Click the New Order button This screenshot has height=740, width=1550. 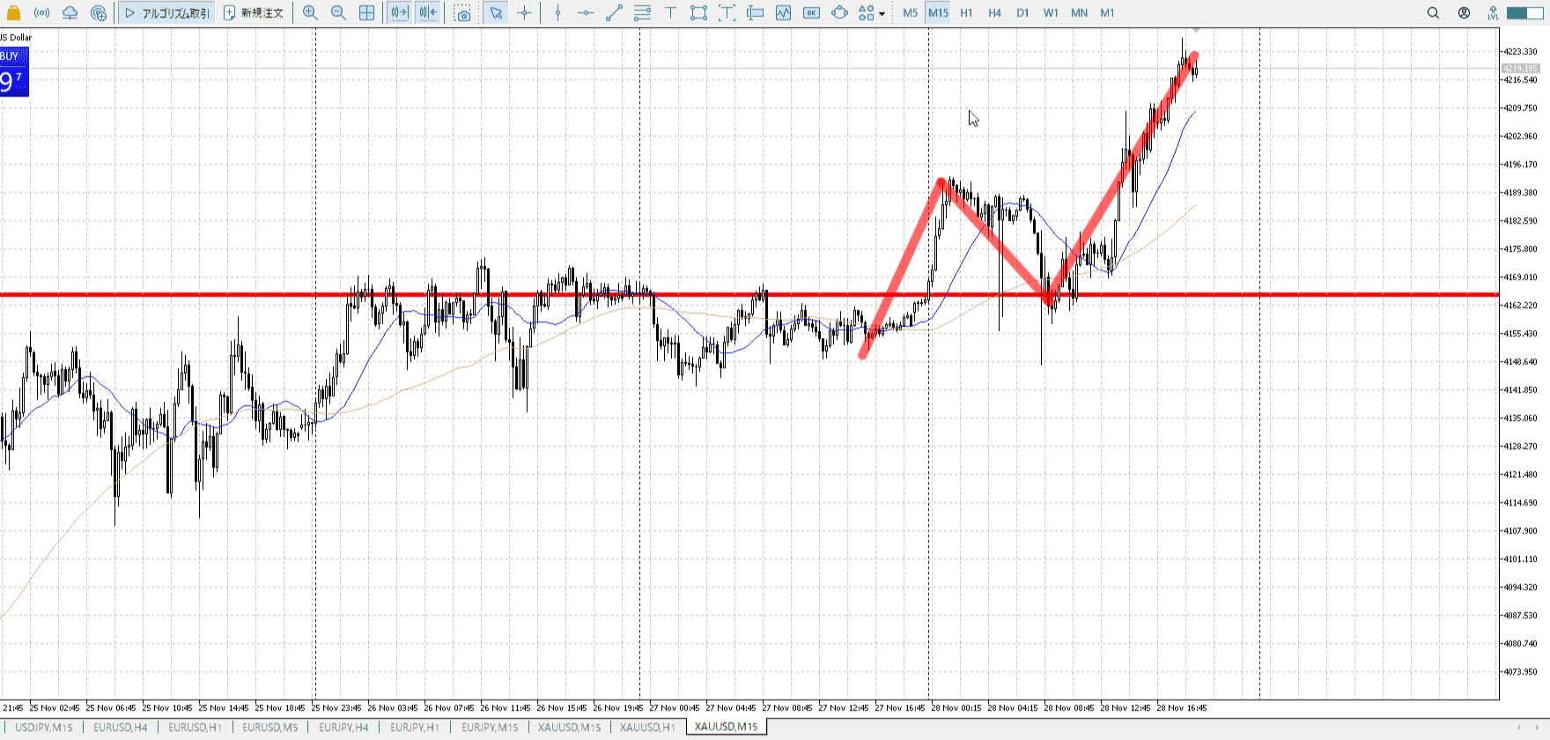tap(254, 13)
